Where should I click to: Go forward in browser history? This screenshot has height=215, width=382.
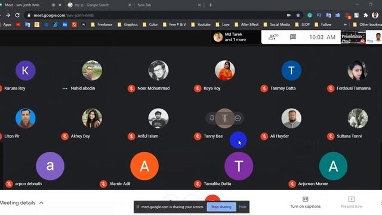click(x=8, y=15)
